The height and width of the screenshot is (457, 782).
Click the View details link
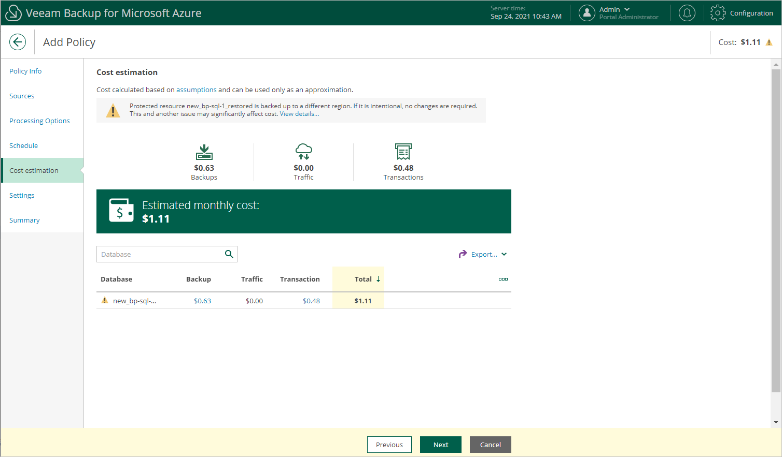pos(299,114)
